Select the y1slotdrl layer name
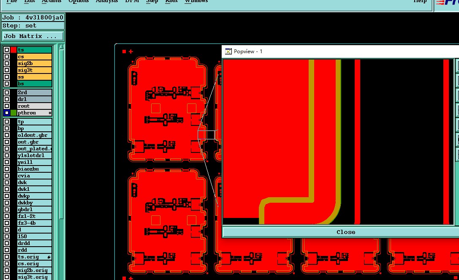 pos(34,155)
